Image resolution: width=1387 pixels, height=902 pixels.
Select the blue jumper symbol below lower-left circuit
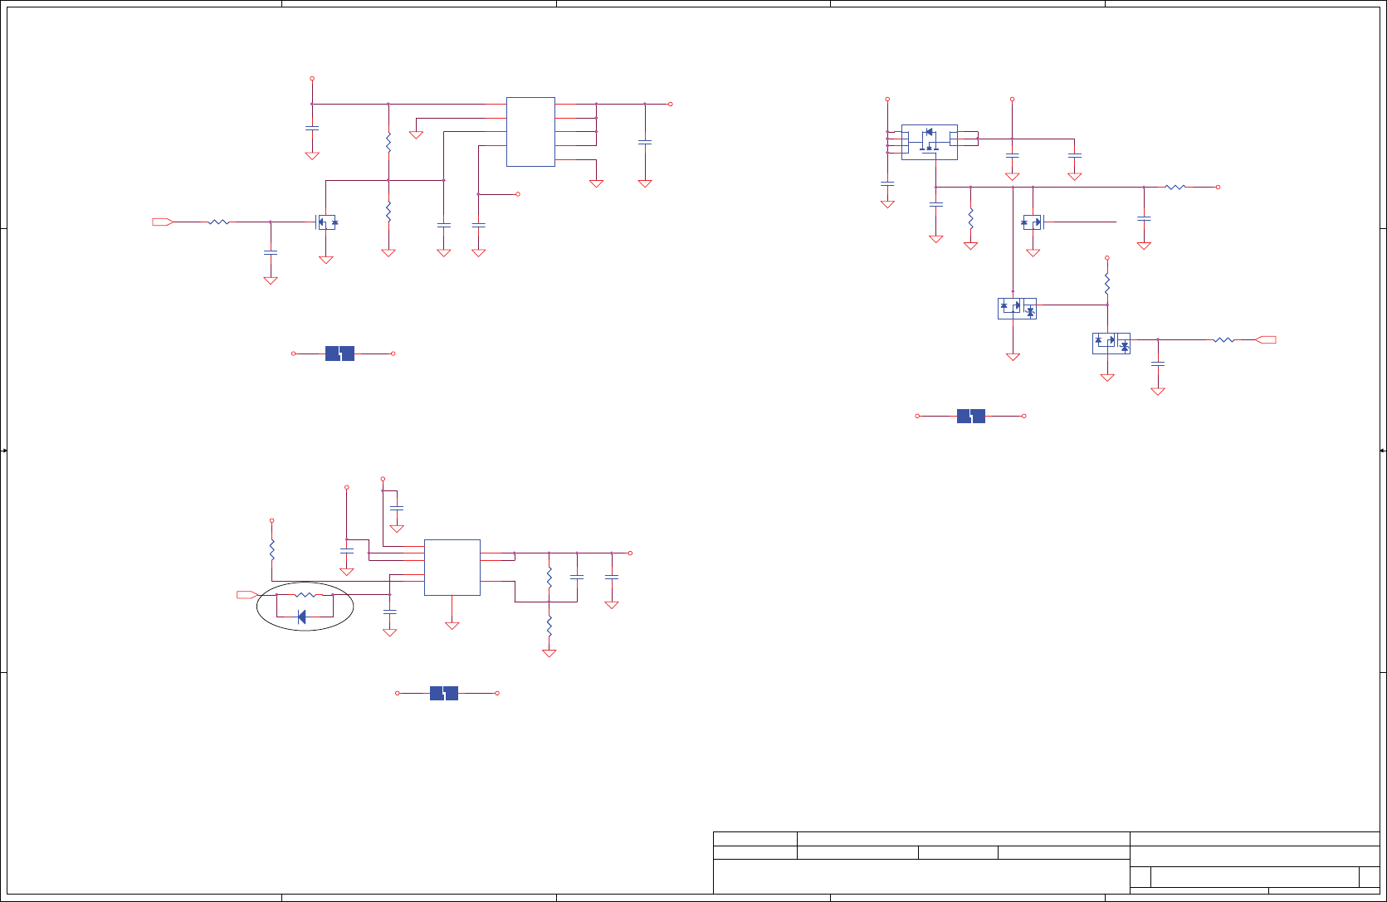[x=444, y=693]
